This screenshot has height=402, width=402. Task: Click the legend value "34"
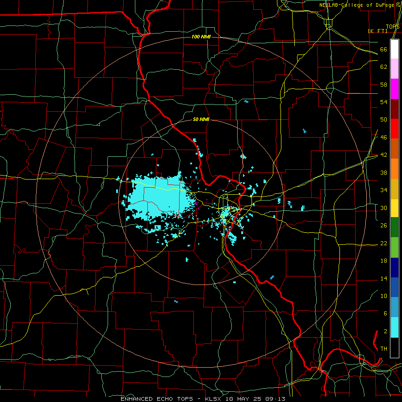pyautogui.click(x=384, y=190)
